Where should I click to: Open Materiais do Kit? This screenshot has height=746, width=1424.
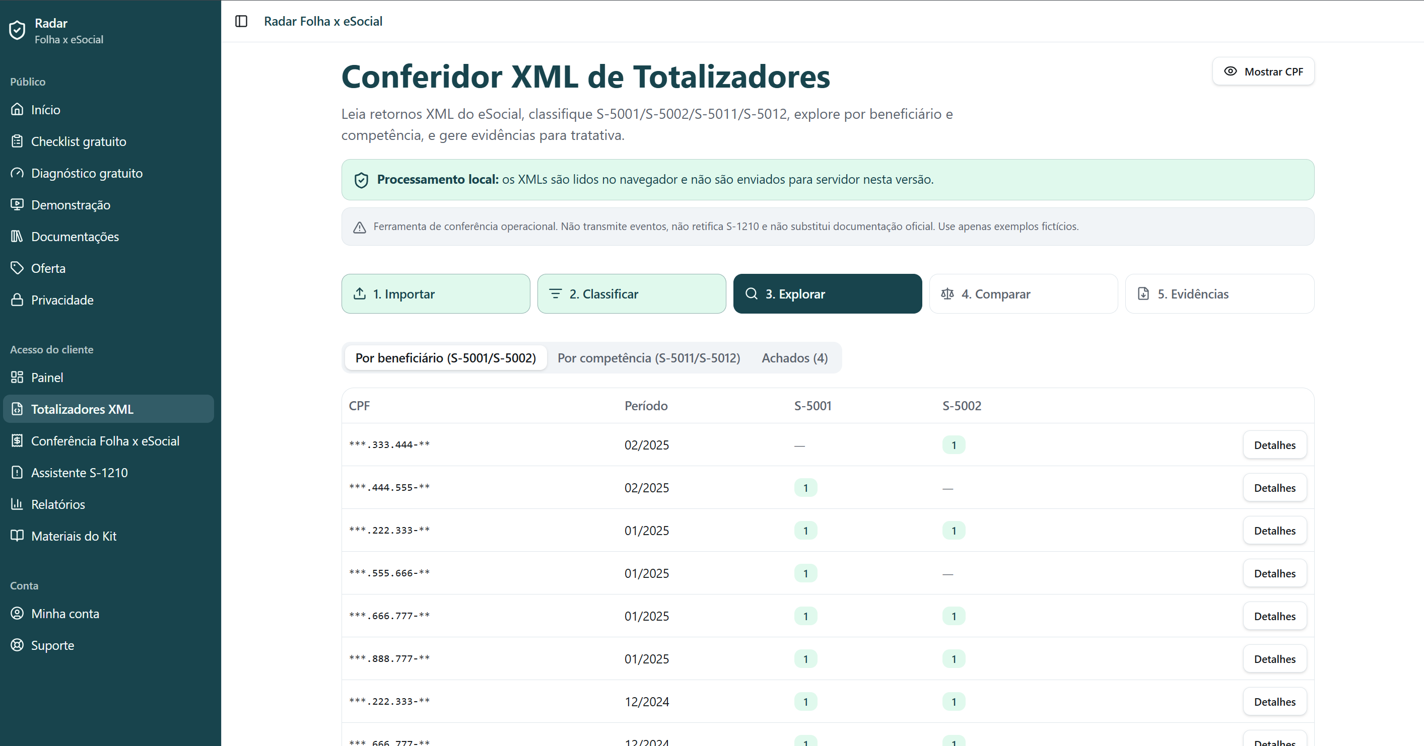pos(108,536)
